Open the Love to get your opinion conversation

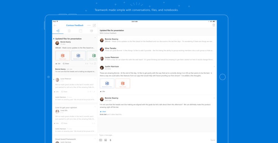click(x=66, y=107)
